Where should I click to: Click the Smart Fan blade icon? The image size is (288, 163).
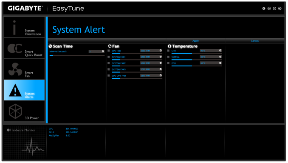coord(15,69)
